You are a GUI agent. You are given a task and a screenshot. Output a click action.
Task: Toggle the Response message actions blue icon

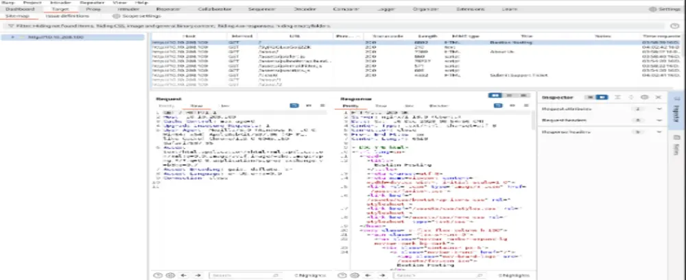498,105
